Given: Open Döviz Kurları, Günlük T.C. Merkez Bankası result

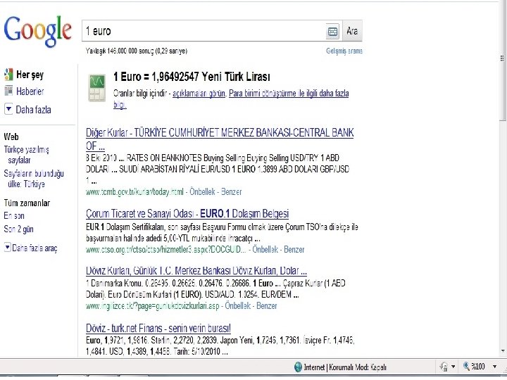Looking at the screenshot, I should coord(196,270).
